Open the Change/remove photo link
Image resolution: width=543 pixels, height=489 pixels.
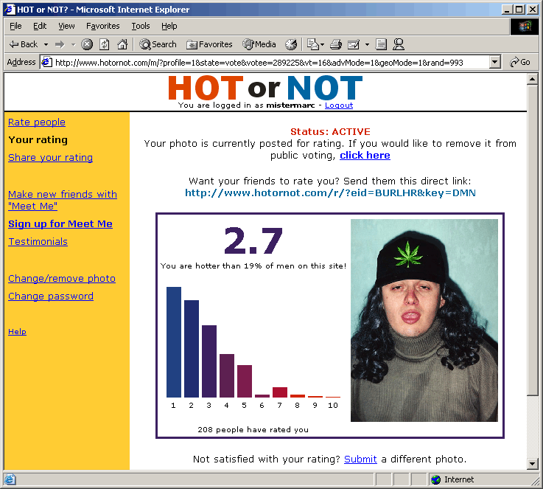pos(62,279)
